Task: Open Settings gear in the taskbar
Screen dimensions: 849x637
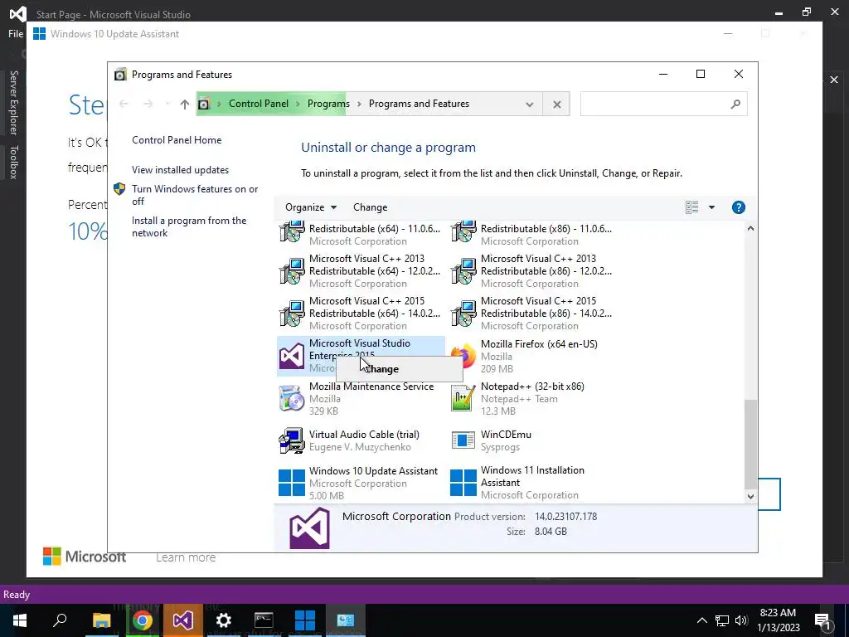Action: (x=223, y=620)
